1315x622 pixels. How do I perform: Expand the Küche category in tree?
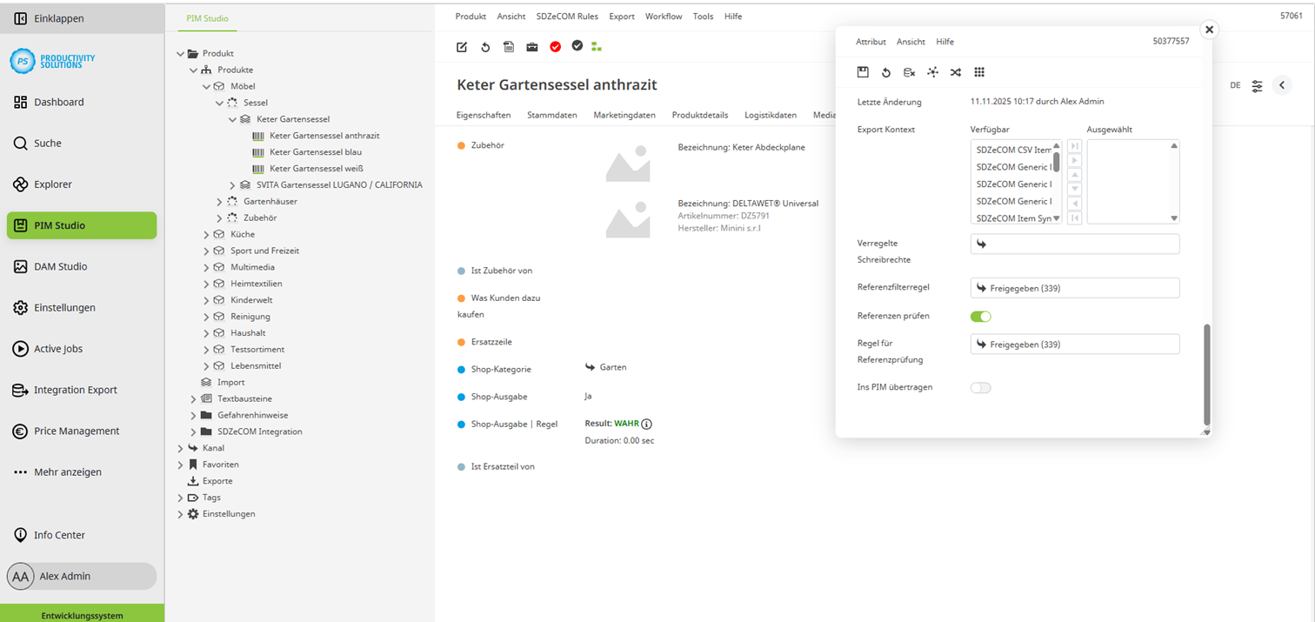click(207, 235)
